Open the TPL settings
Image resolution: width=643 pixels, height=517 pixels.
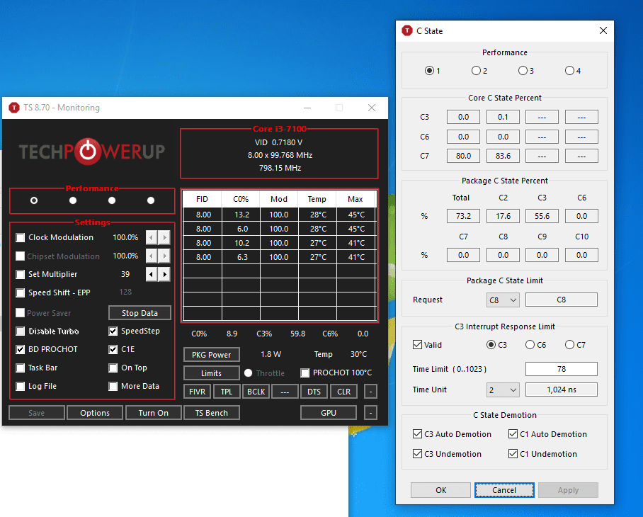pos(227,392)
